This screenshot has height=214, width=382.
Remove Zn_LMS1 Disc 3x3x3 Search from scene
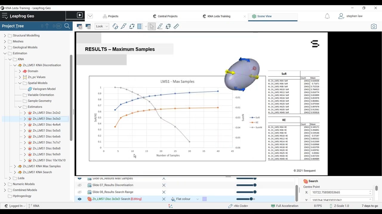point(164,199)
